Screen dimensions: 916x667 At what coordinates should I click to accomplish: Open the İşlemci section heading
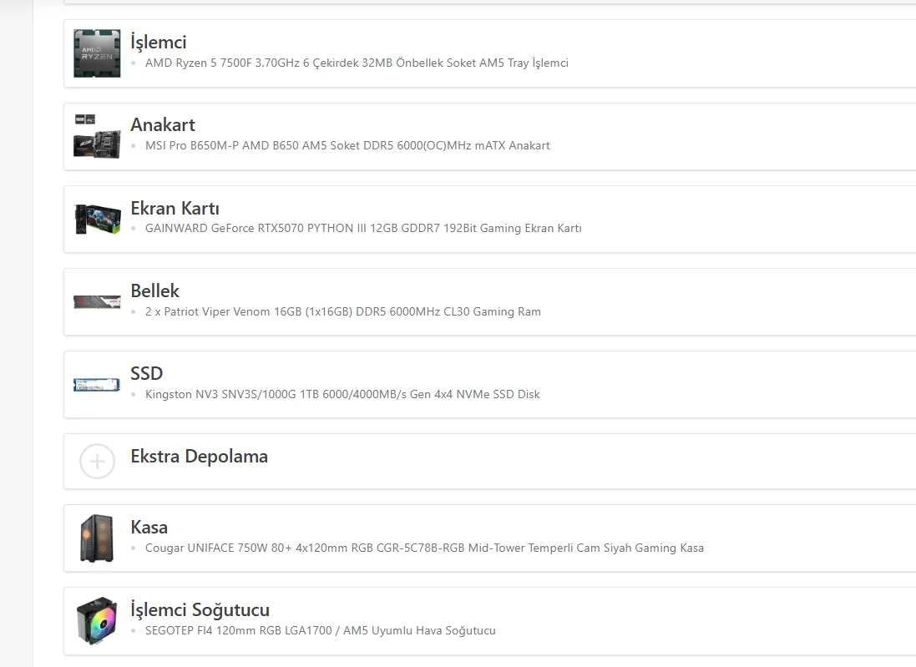point(159,42)
